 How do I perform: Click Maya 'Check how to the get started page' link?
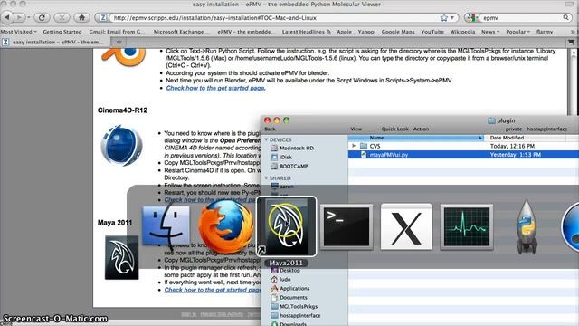point(213,290)
